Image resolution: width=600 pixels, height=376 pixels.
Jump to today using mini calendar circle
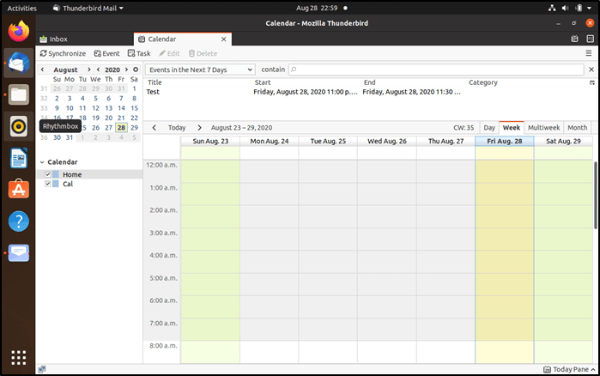(136, 70)
